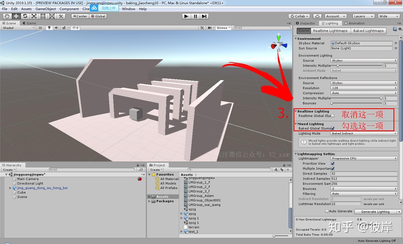
Task: Open Lighting window help icon
Action: tap(395, 29)
